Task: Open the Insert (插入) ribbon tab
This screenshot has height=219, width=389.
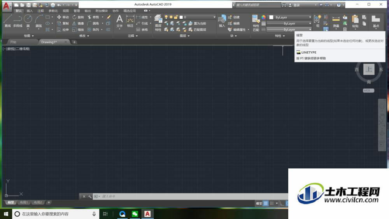Action: (x=30, y=11)
